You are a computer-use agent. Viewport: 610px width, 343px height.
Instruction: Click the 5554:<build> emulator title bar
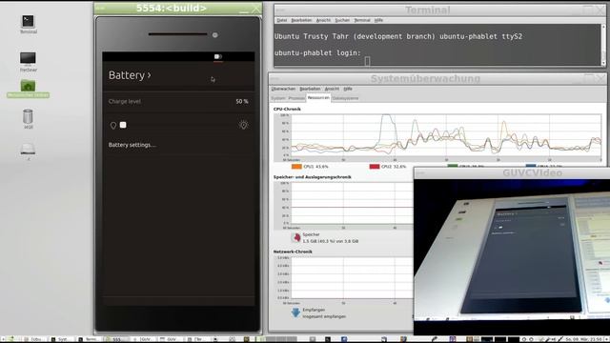tap(178, 9)
